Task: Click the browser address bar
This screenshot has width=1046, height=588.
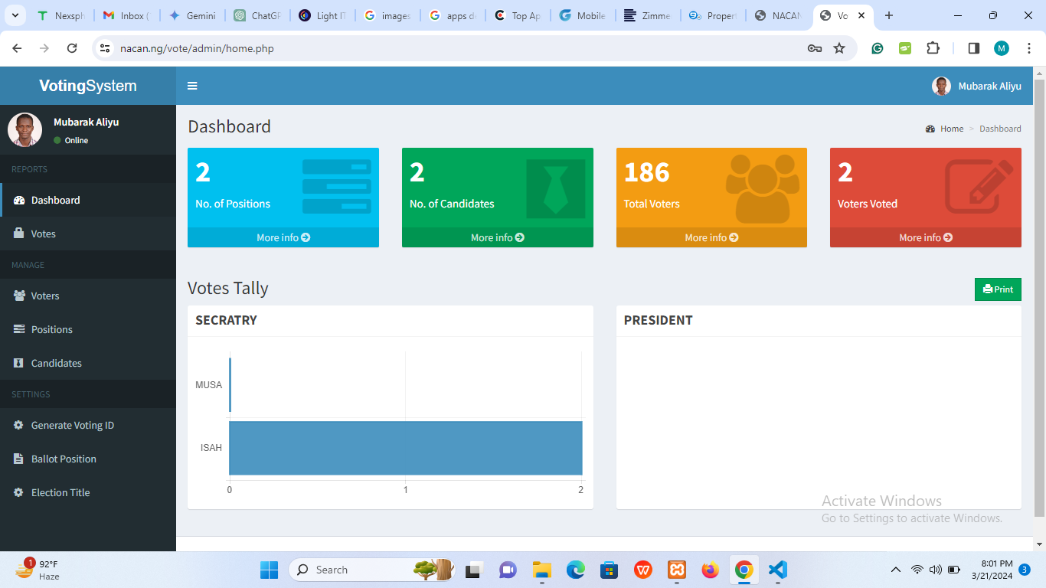Action: point(459,48)
